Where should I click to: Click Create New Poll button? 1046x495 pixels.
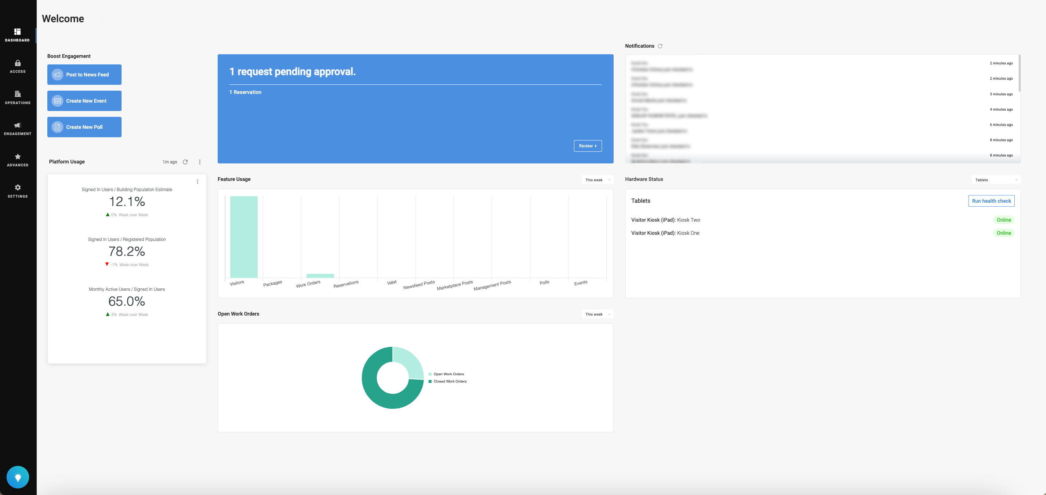(84, 127)
